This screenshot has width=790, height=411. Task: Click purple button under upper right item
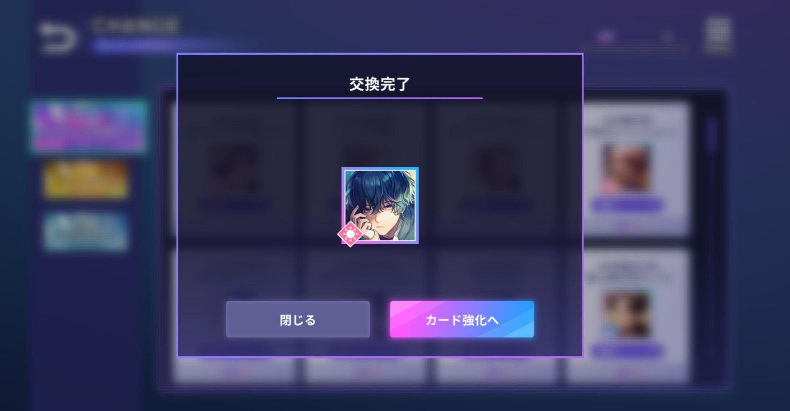pyautogui.click(x=627, y=205)
